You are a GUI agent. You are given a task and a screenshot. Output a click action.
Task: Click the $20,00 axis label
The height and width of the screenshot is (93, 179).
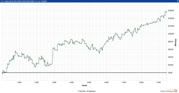(x=171, y=65)
